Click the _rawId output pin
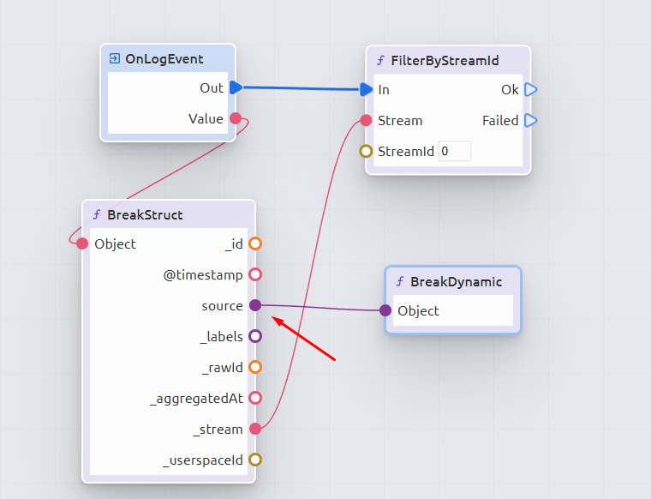 [254, 367]
